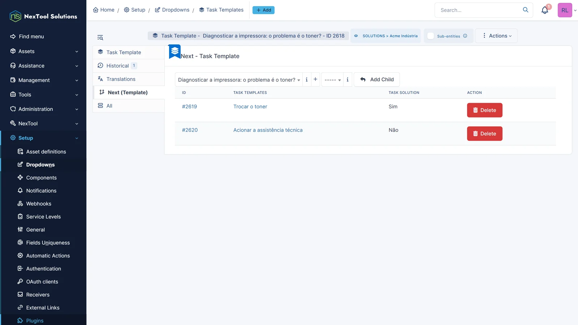Viewport: 578px width, 325px height.
Task: Toggle the Sub-entities switch
Action: pyautogui.click(x=431, y=36)
